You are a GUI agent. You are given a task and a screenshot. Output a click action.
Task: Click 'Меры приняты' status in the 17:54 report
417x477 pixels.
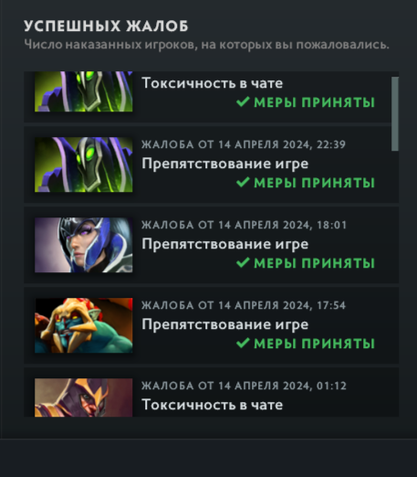pos(314,344)
